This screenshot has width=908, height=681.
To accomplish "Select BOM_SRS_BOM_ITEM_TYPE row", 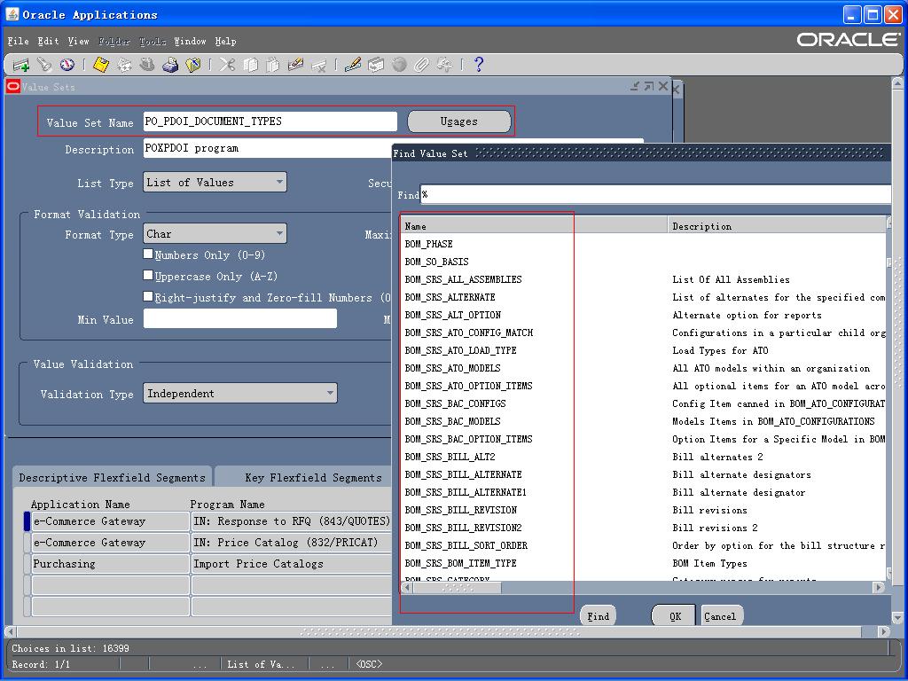I will click(460, 563).
